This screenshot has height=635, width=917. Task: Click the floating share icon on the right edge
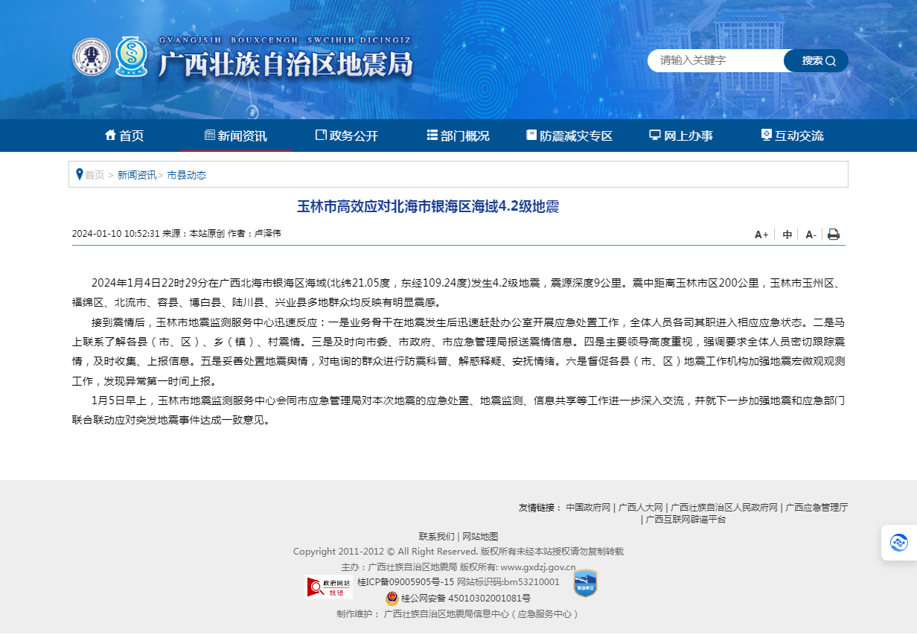(898, 543)
